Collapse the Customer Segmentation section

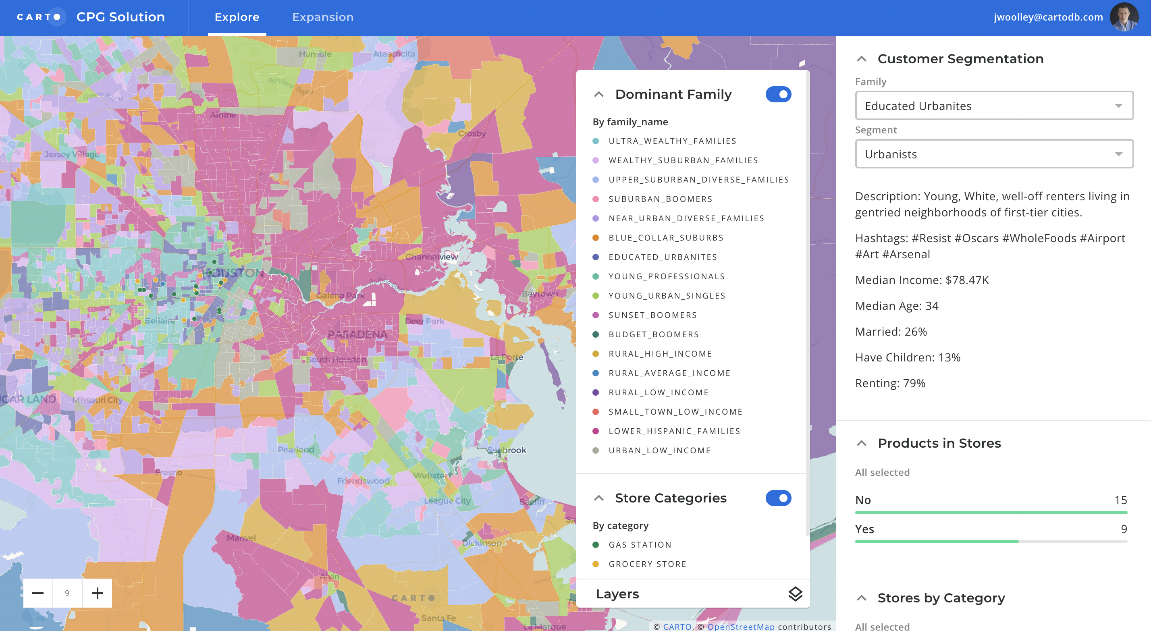coord(862,58)
